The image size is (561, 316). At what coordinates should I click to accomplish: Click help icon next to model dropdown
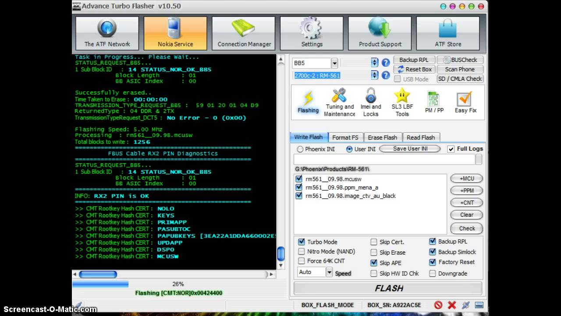[x=386, y=75]
